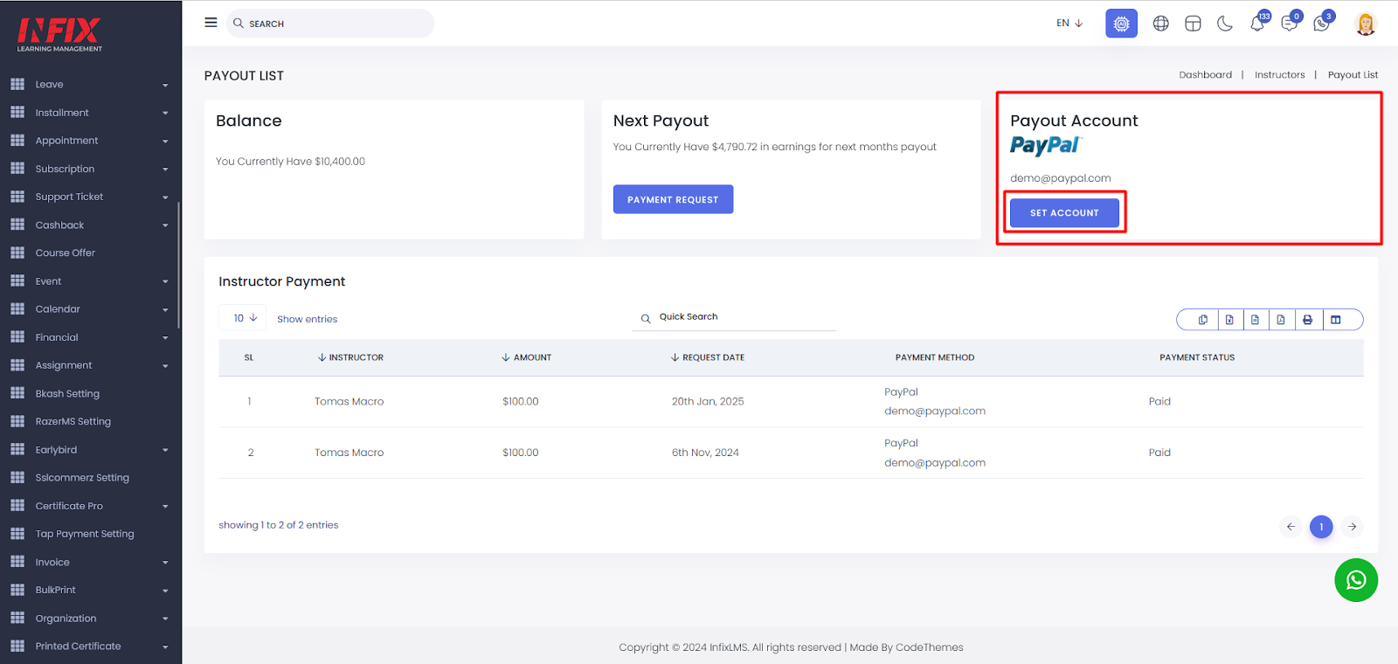Screen dimensions: 1398x664
Task: Print the Instructor Payment table
Action: (x=1307, y=320)
